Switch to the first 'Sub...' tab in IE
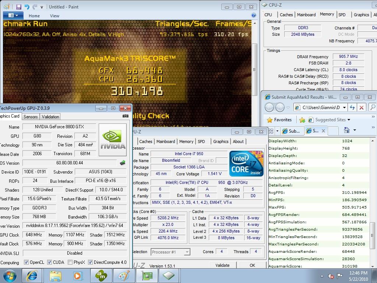This screenshot has width=377, height=283. pyautogui.click(x=291, y=131)
